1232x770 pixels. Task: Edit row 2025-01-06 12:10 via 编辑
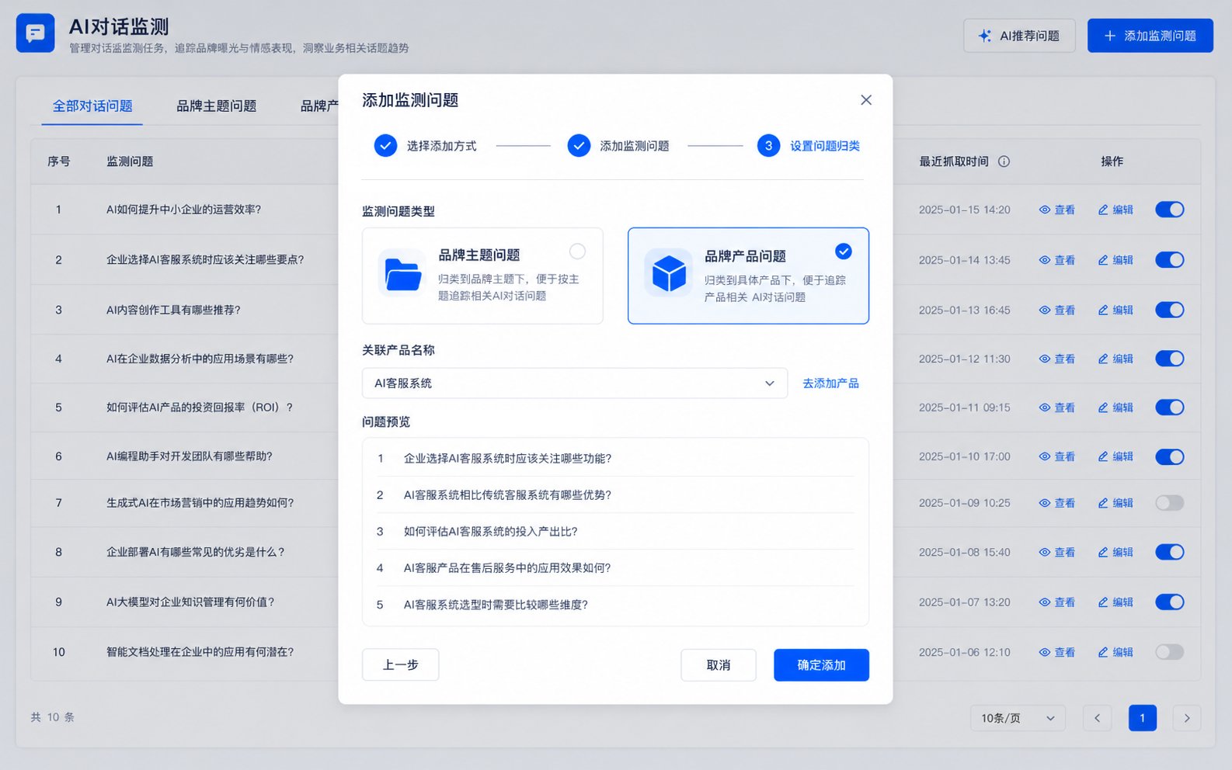(1115, 652)
